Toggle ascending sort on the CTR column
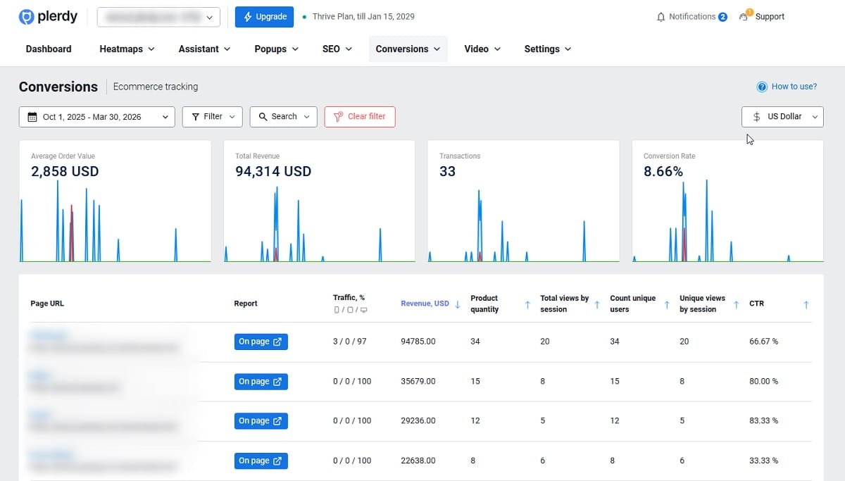 (805, 304)
